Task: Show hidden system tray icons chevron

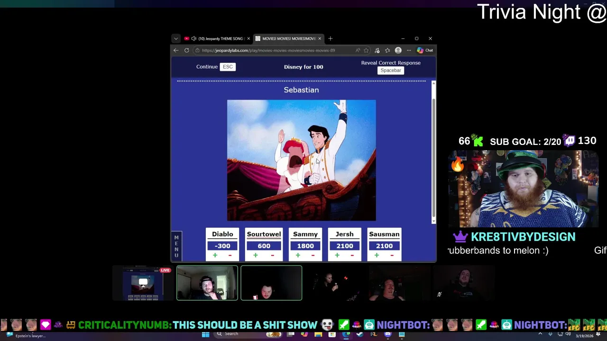Action: [540, 334]
